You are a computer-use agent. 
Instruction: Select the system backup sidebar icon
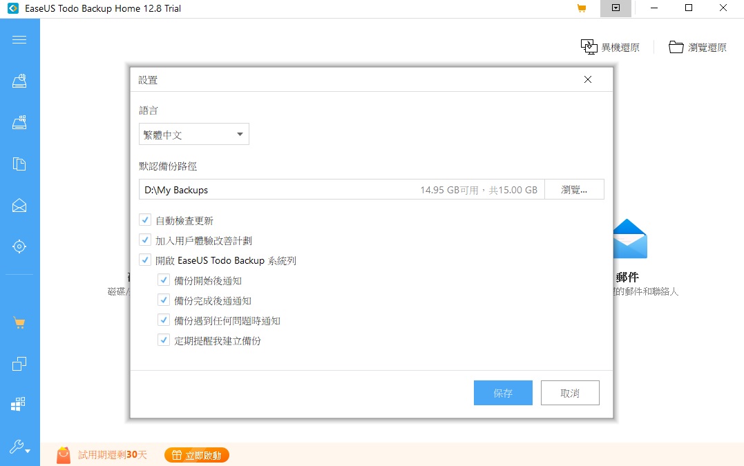point(19,122)
